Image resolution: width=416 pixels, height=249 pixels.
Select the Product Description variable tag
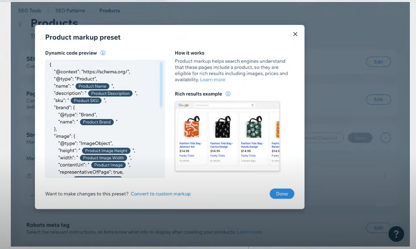click(x=110, y=93)
